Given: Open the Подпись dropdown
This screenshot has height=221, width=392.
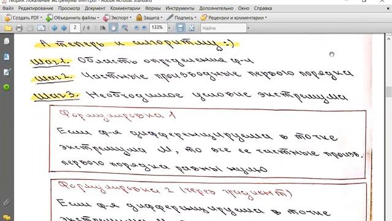Looking at the screenshot, I should click(181, 18).
